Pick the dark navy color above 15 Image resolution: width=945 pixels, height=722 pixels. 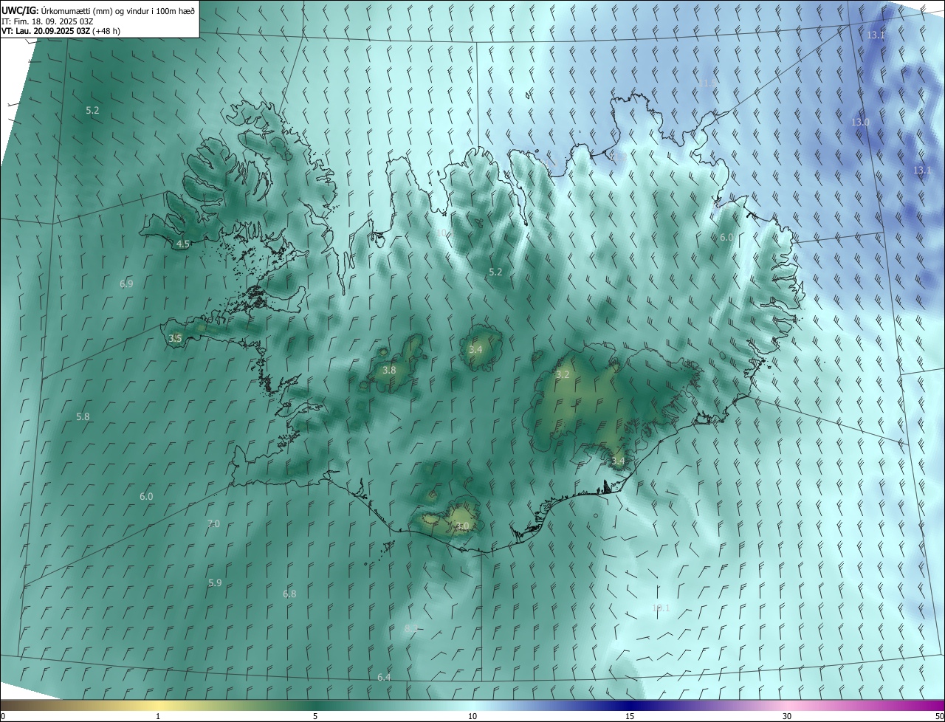[630, 705]
